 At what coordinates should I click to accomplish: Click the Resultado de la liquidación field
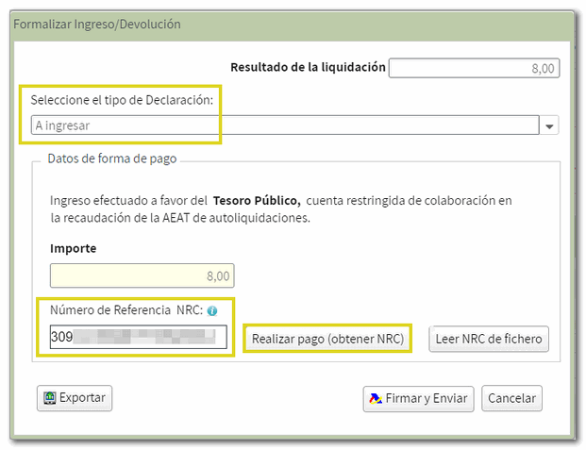475,68
